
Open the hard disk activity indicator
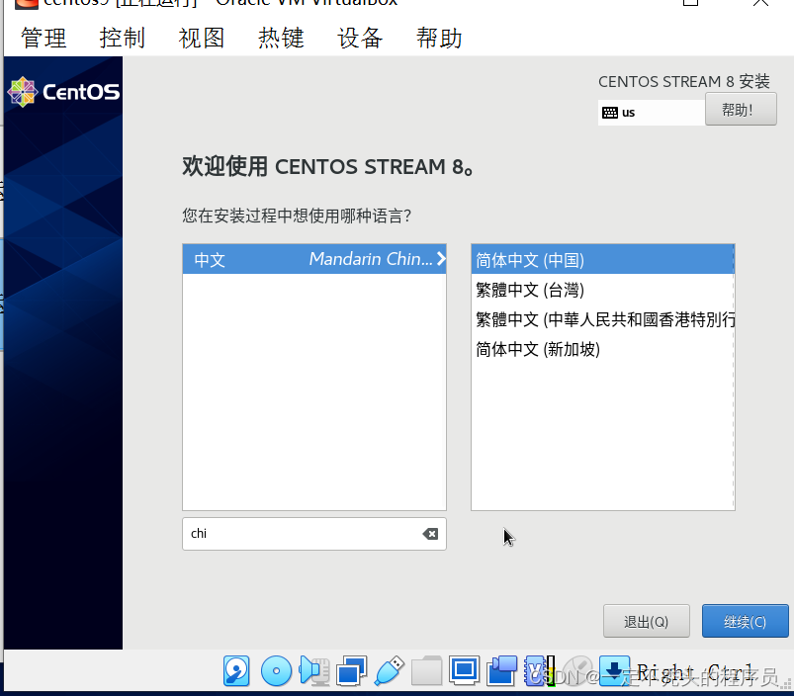236,671
